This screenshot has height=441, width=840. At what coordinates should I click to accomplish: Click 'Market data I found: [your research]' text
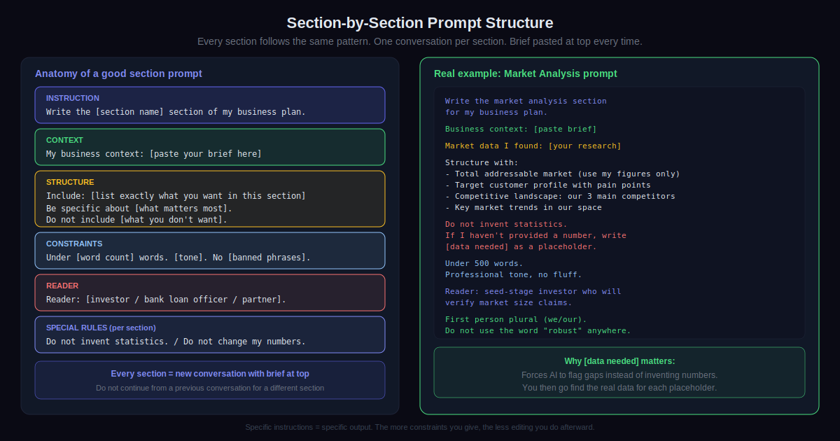coord(533,146)
